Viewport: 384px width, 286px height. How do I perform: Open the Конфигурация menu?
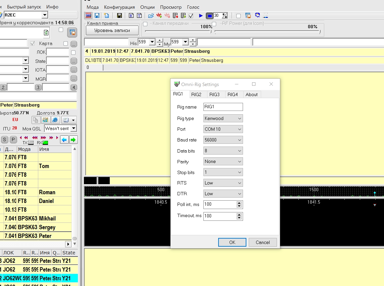point(119,7)
